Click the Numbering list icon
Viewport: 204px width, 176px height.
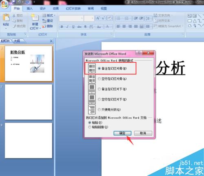(x=126, y=18)
